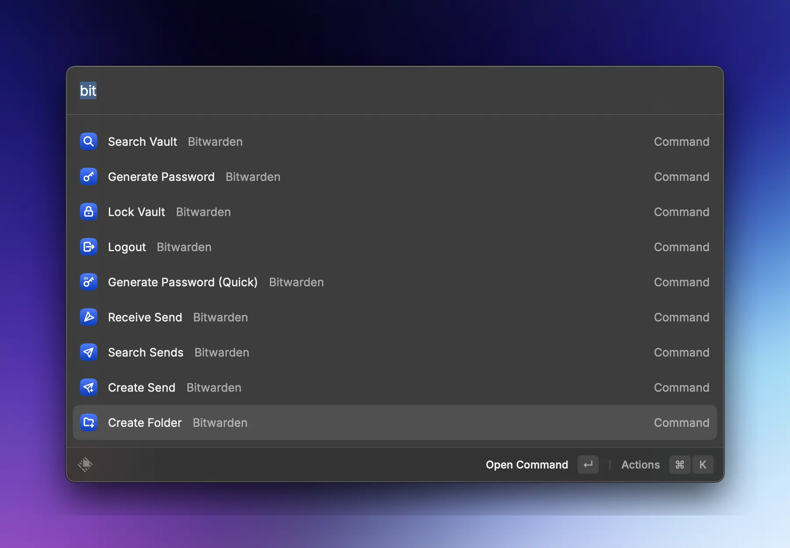Screen dimensions: 790x548
Task: Click the Generate Password (Quick) key icon
Action: coord(88,282)
